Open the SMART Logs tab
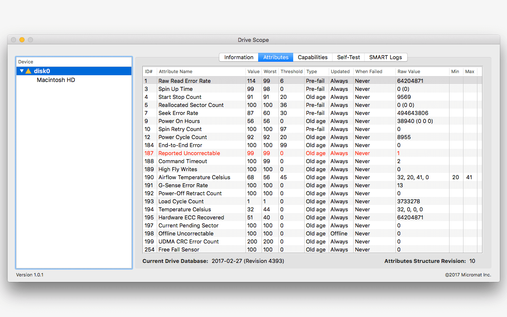This screenshot has height=317, width=507. [x=386, y=57]
